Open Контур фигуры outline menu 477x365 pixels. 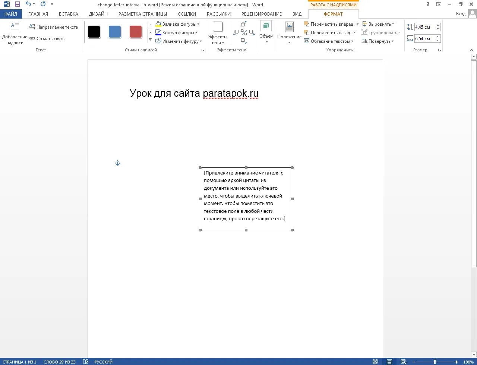[x=176, y=32]
